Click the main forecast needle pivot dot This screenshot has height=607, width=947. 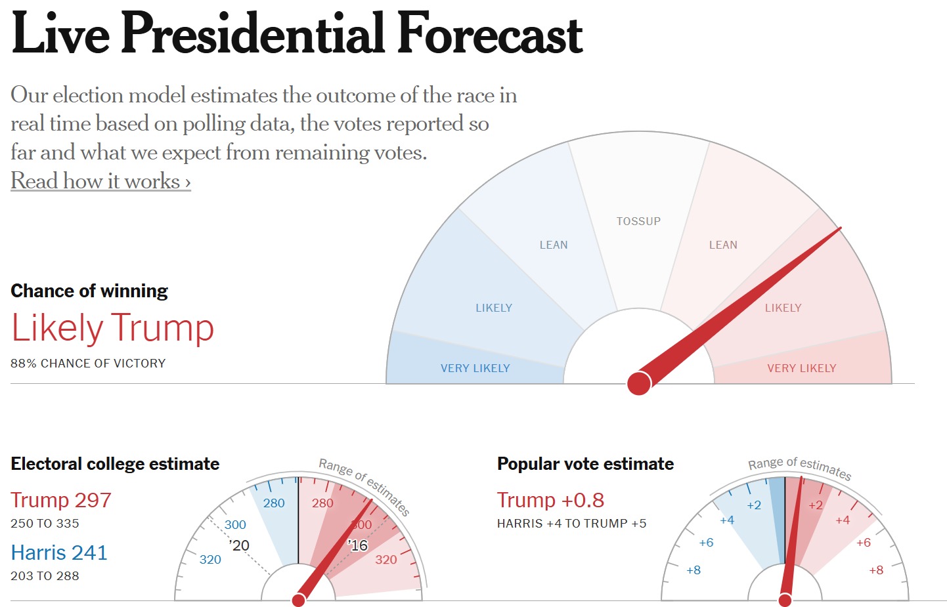point(639,383)
